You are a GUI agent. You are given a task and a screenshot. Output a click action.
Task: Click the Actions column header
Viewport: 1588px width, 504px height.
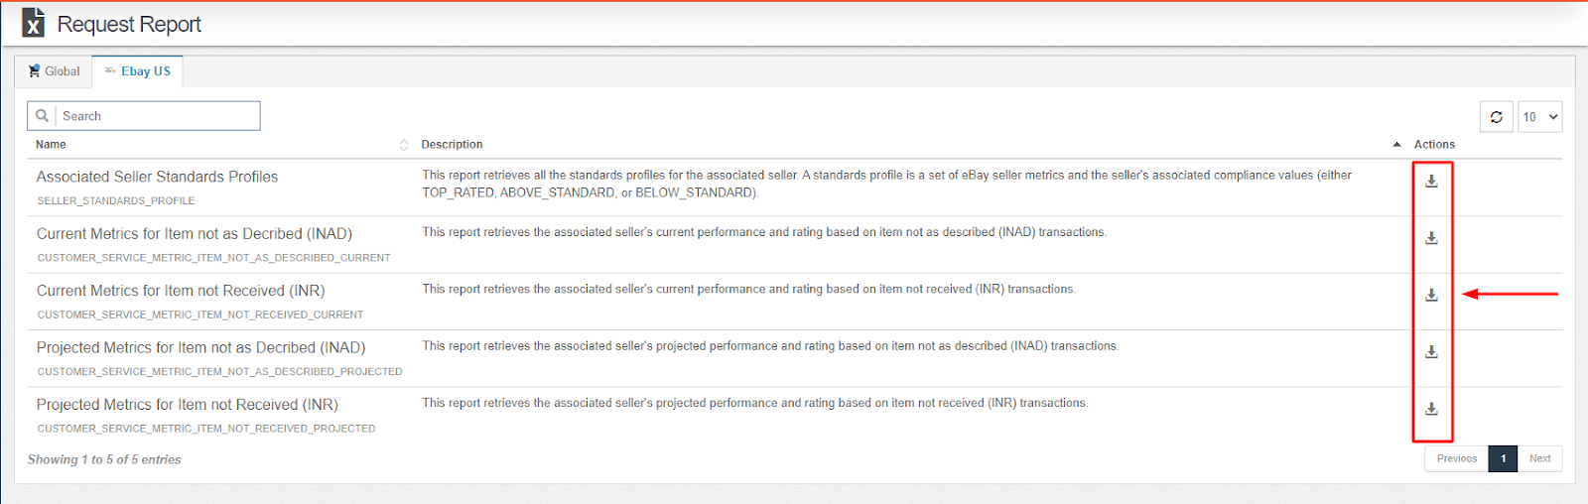[1434, 145]
